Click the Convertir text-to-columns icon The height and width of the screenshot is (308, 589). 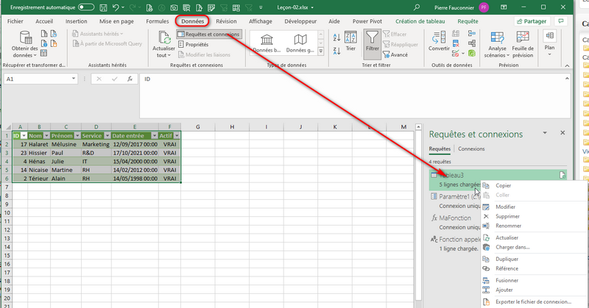[x=439, y=41]
